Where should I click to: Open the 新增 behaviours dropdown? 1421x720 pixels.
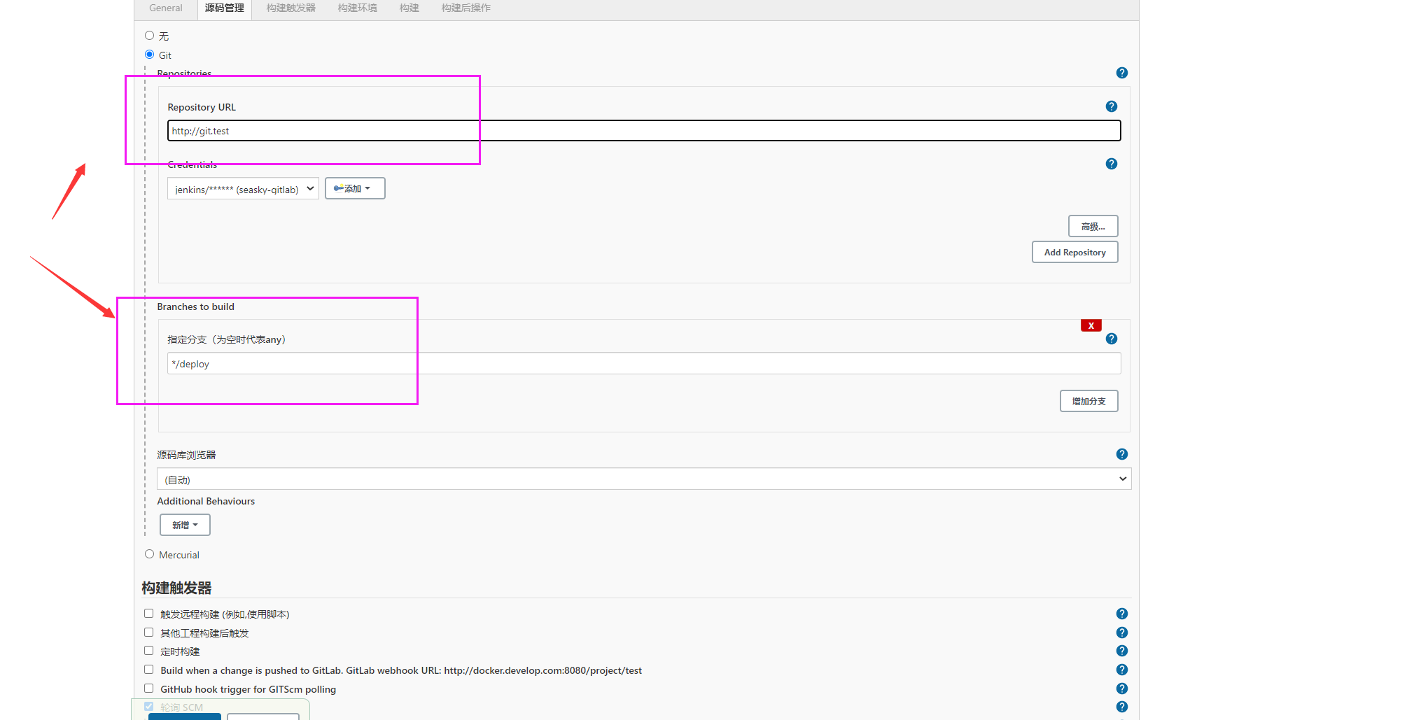click(x=185, y=525)
